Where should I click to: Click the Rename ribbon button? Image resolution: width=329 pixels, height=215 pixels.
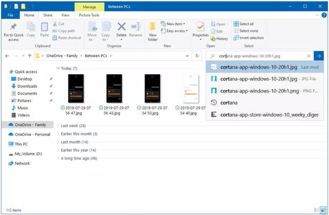(x=136, y=30)
